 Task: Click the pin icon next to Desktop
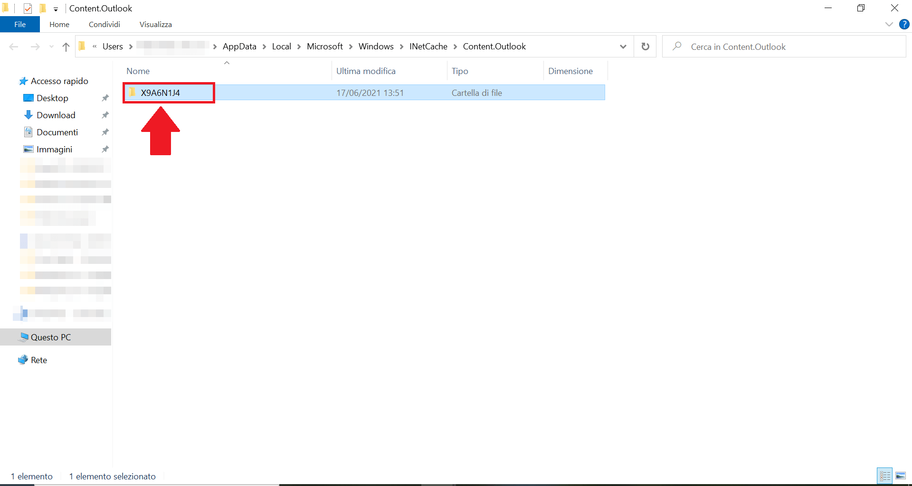tap(105, 98)
